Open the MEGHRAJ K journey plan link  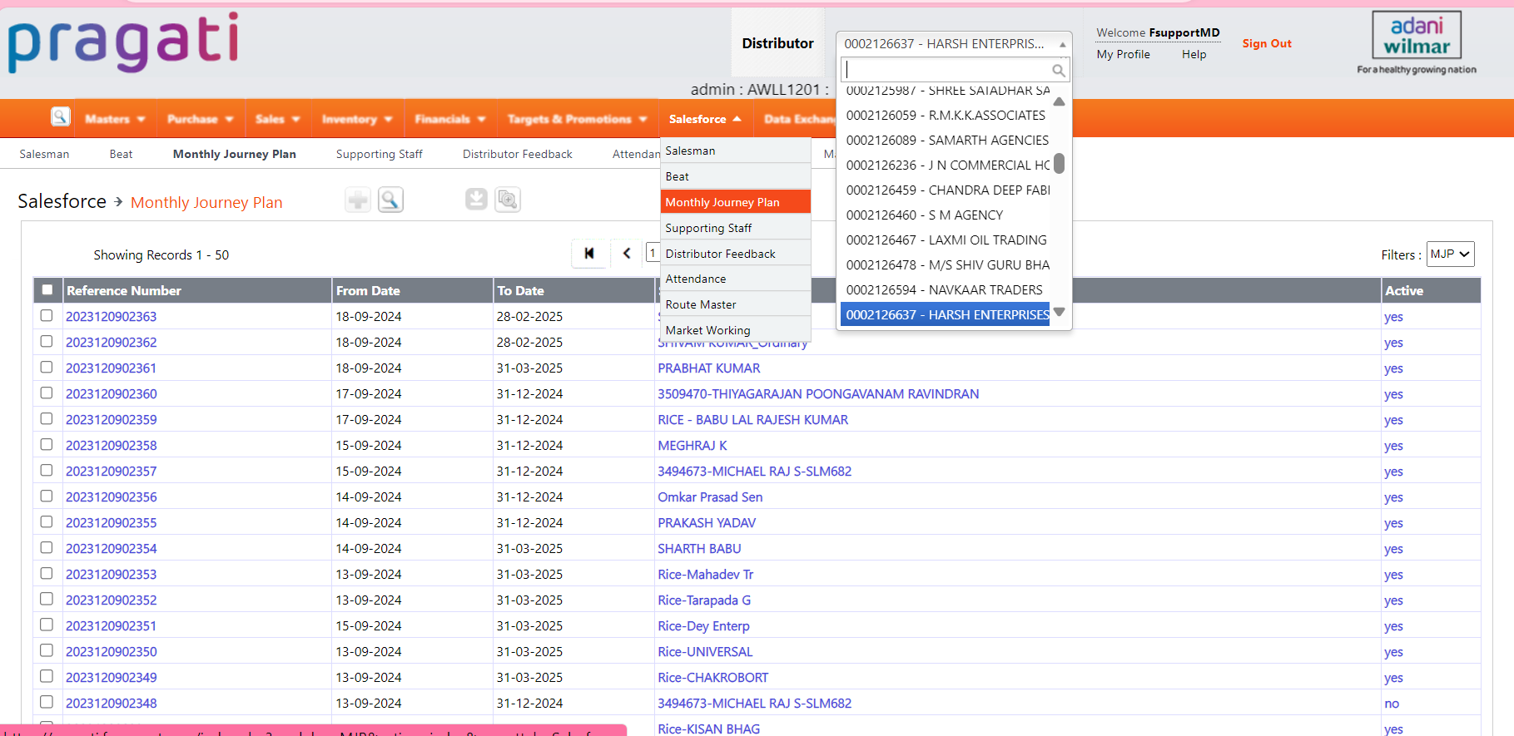(692, 445)
